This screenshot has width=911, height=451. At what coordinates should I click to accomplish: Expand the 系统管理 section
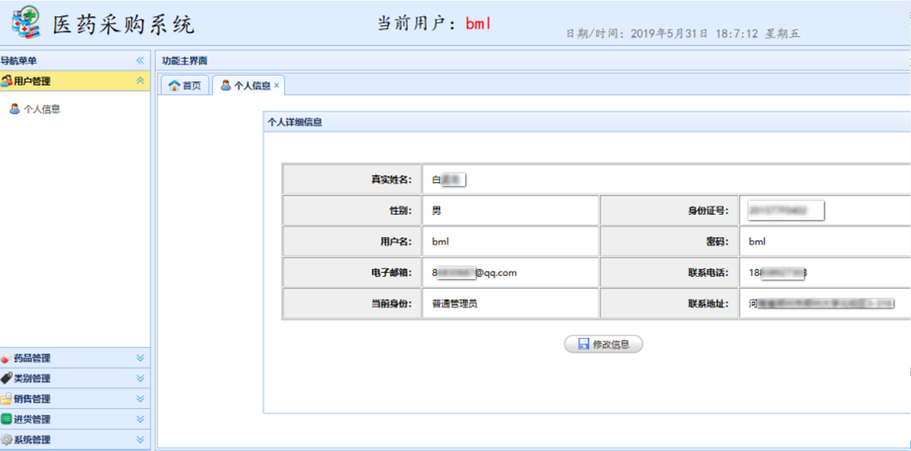(x=140, y=440)
